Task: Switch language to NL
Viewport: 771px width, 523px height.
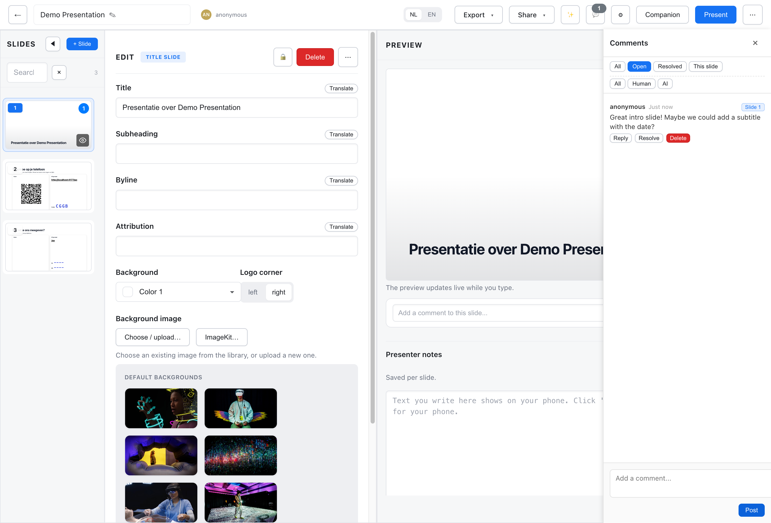Action: tap(413, 15)
